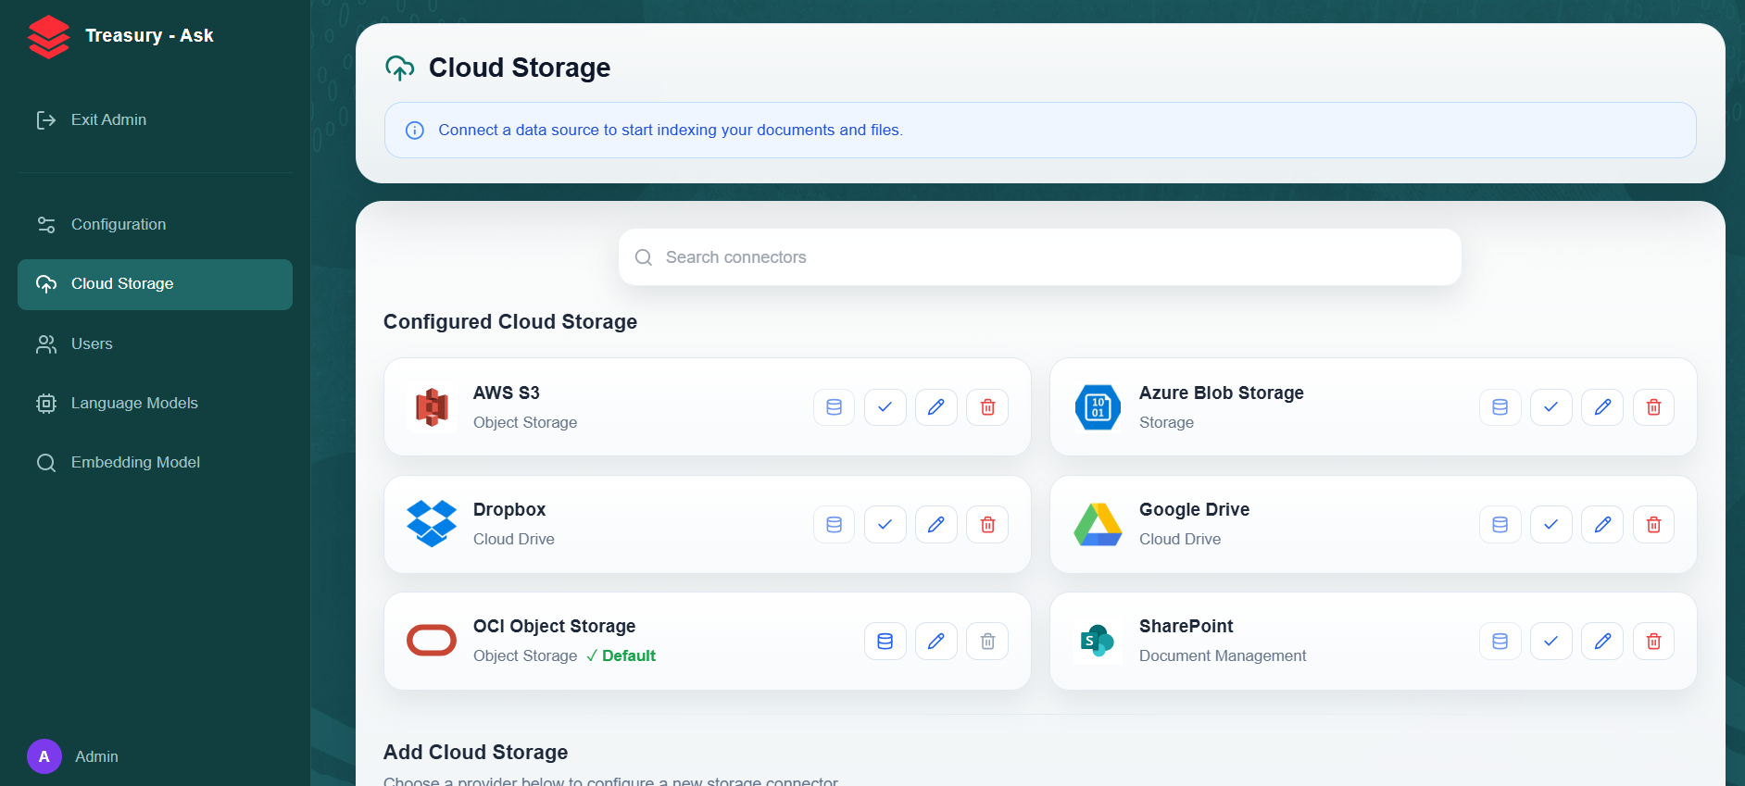Delete the Azure Blob Storage connector
Image resolution: width=1745 pixels, height=786 pixels.
click(1653, 407)
